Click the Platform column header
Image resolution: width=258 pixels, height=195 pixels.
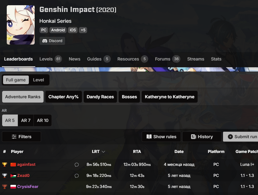pyautogui.click(x=216, y=151)
